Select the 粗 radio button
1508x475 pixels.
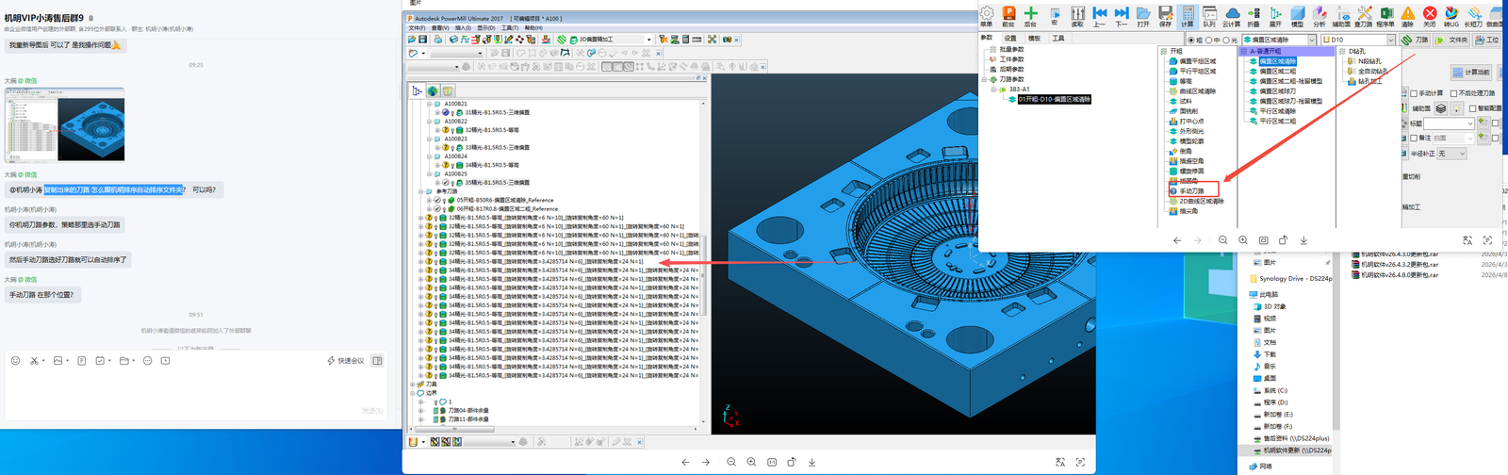pos(1191,41)
